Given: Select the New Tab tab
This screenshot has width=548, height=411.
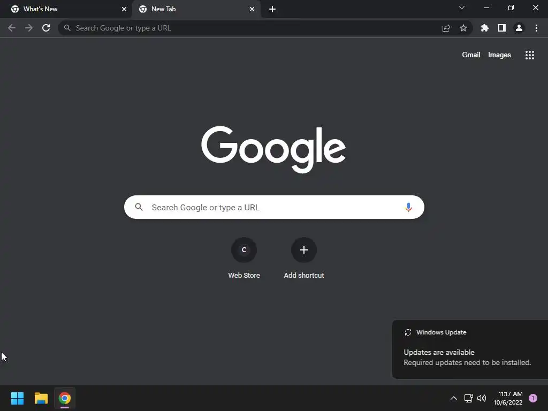Looking at the screenshot, I should [x=196, y=9].
